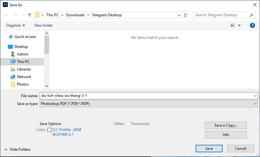Click the Save button
This screenshot has height=157, width=260.
click(x=209, y=149)
